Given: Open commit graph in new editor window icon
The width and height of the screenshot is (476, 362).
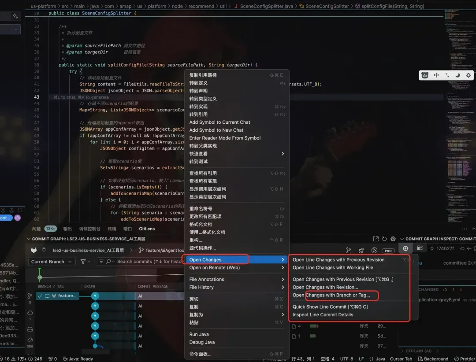Looking at the screenshot, I should [376, 239].
